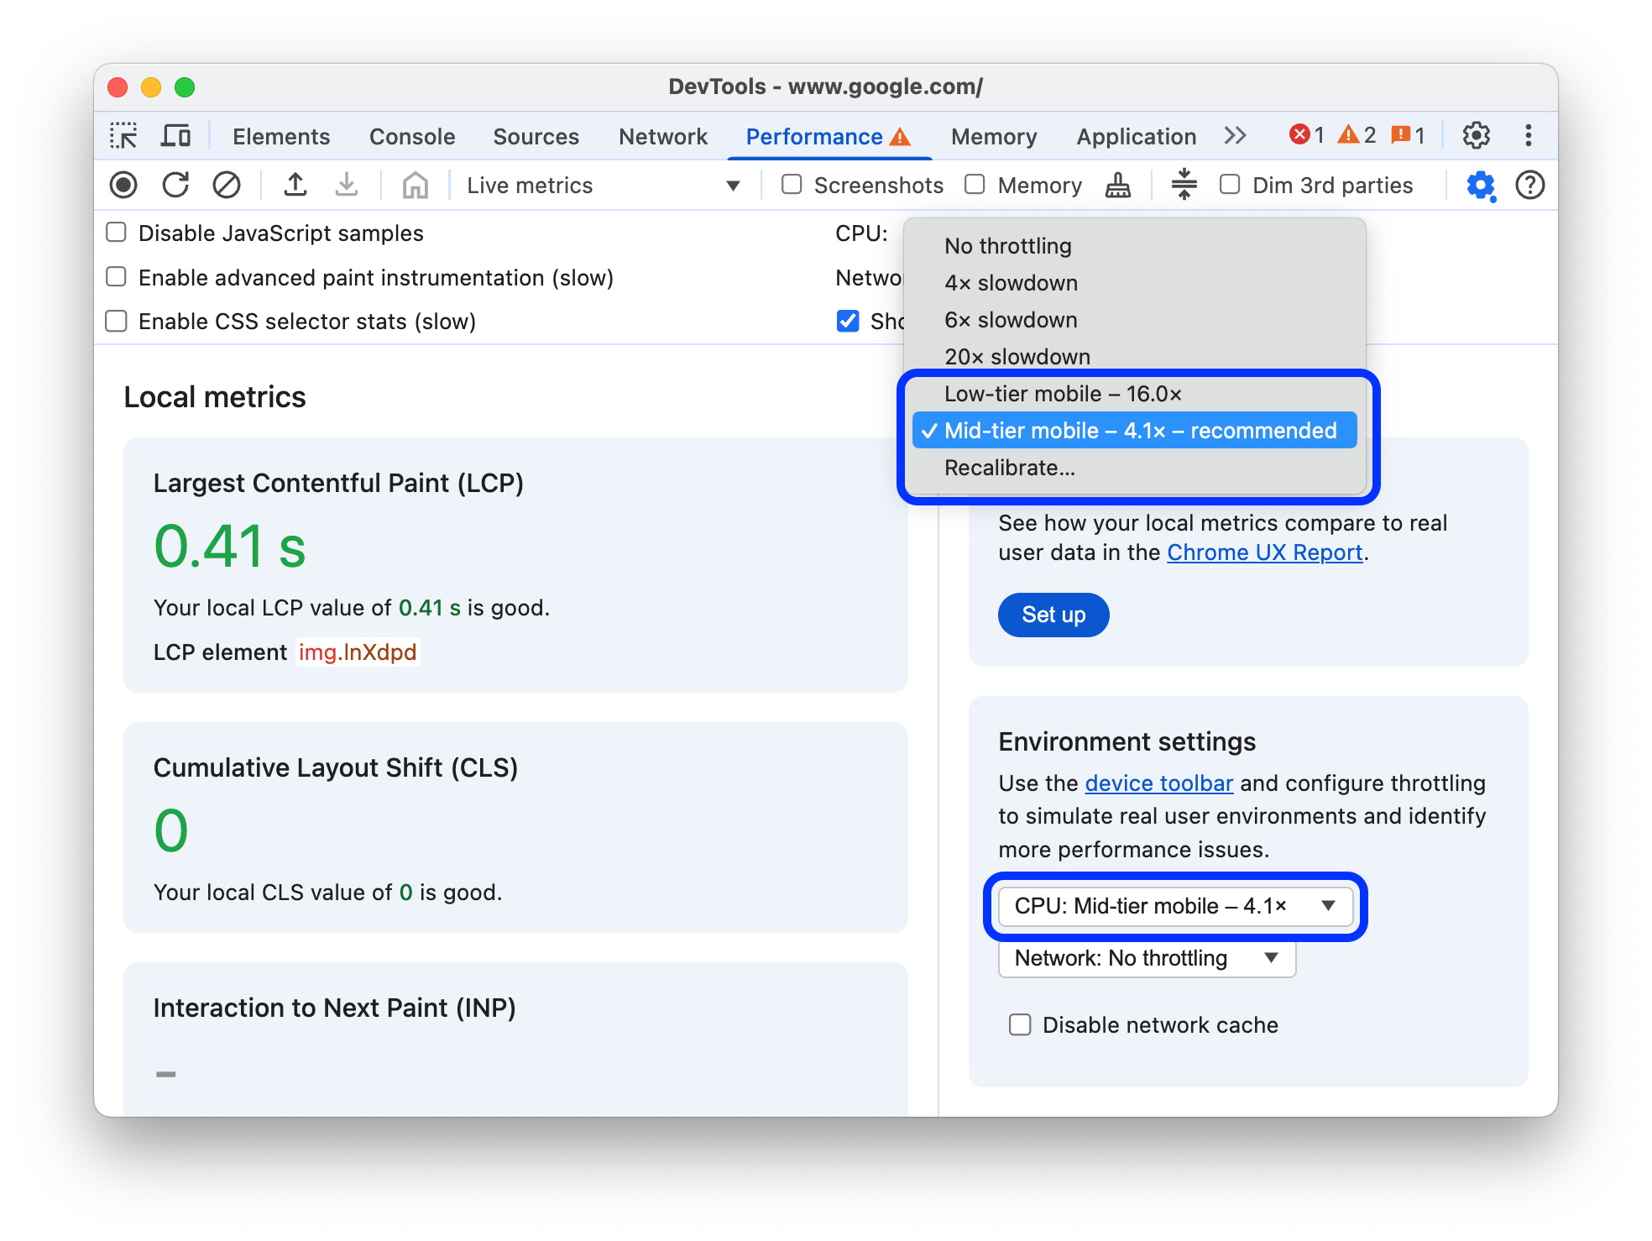Click the upload profile icon
The width and height of the screenshot is (1652, 1241).
tap(293, 185)
